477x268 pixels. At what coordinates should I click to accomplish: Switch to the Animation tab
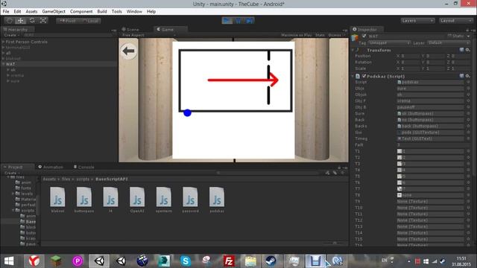coord(51,167)
